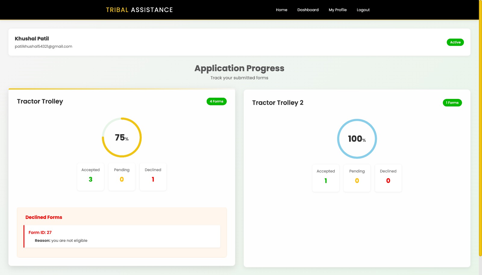Open My Profile page
The height and width of the screenshot is (275, 482).
[337, 10]
